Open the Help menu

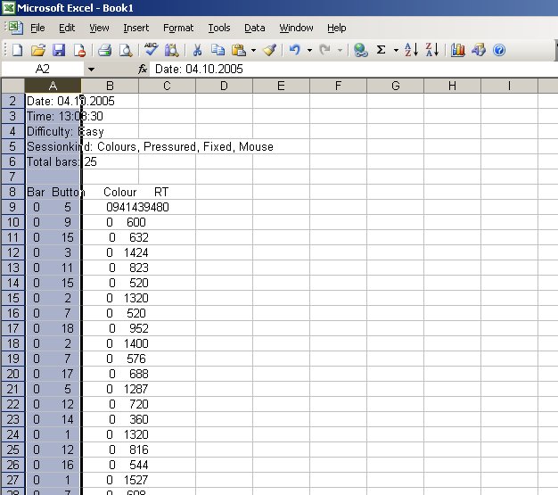pyautogui.click(x=337, y=28)
